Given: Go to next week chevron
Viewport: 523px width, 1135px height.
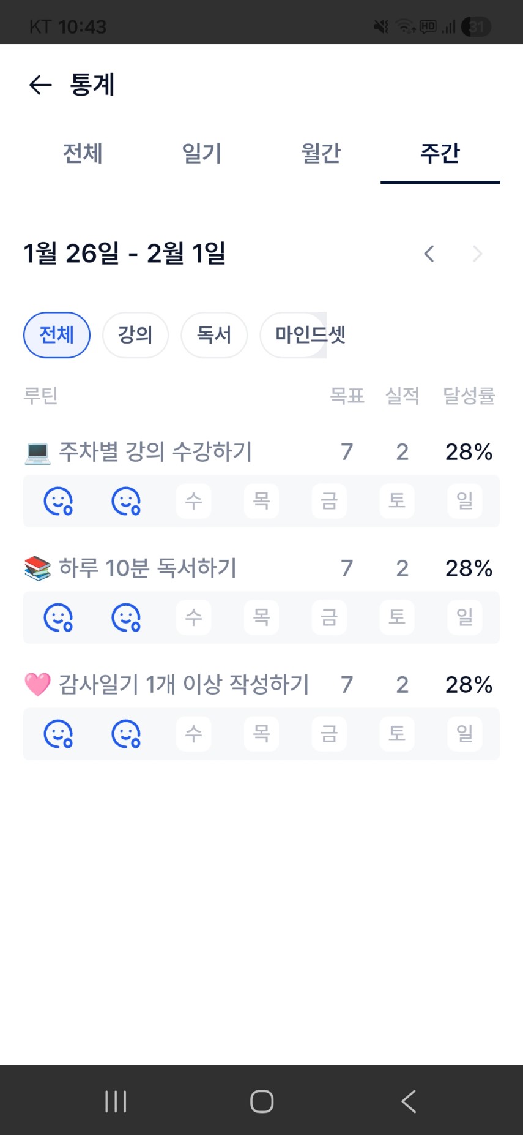Looking at the screenshot, I should [478, 254].
